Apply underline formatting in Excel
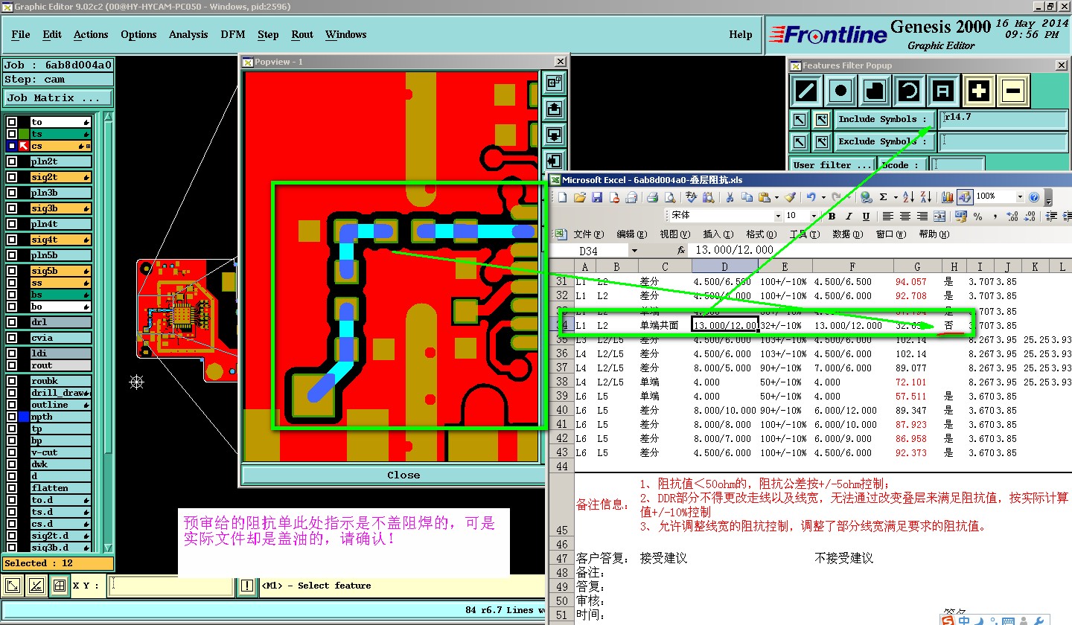The image size is (1072, 625). [x=866, y=217]
